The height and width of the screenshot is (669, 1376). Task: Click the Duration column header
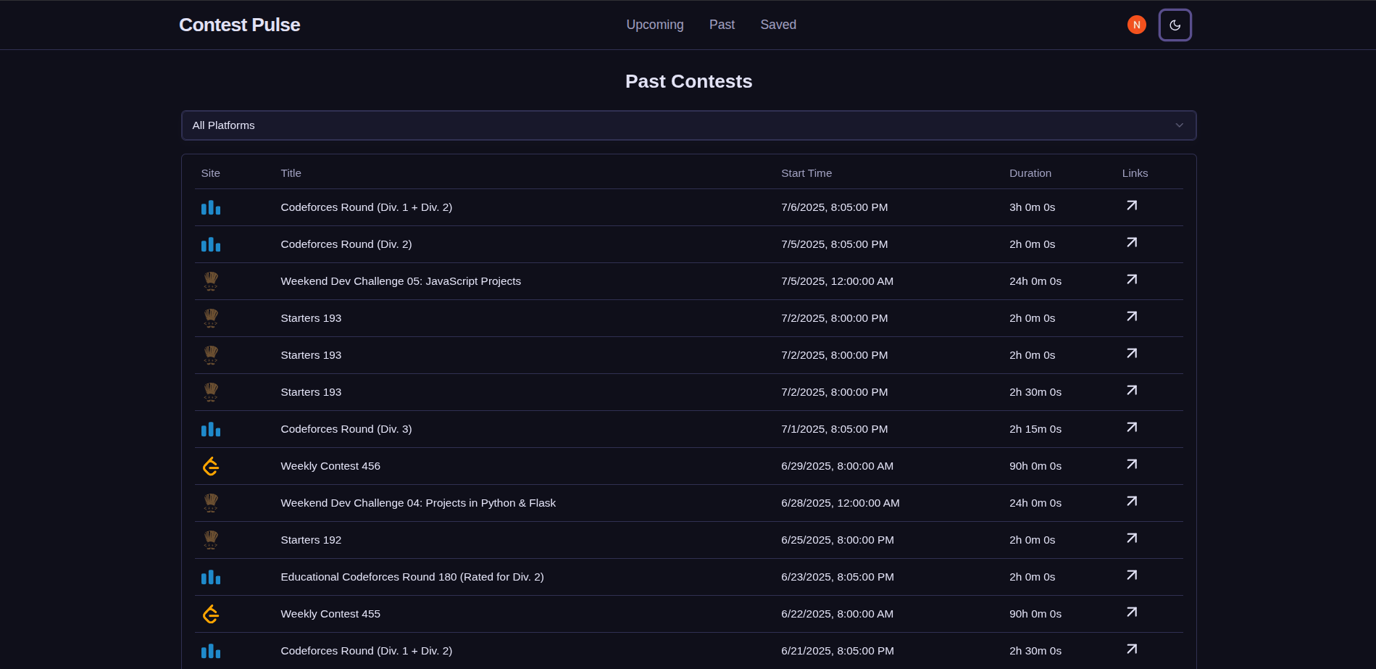(1030, 173)
